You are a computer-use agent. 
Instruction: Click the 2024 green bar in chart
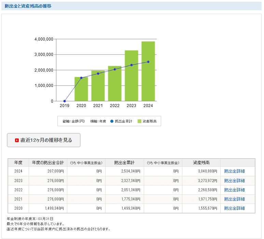[x=148, y=71]
